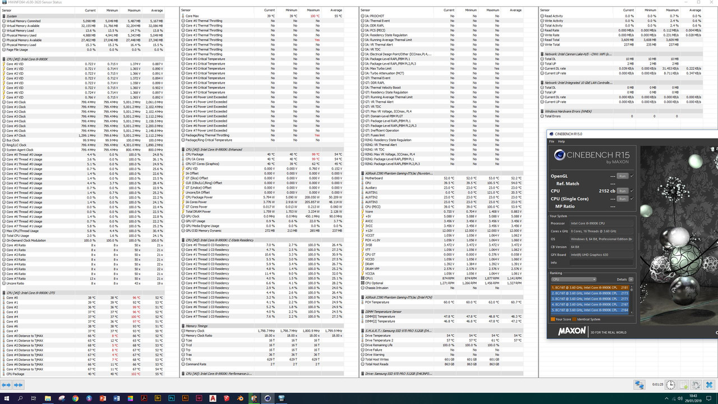Select the top i9-9900K score of 2181 in Ranking
This screenshot has height=404, width=718.
(x=590, y=287)
